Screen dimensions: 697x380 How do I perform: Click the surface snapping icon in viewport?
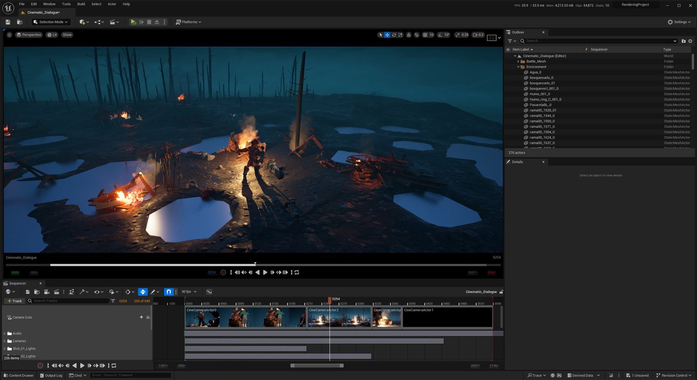pos(416,35)
